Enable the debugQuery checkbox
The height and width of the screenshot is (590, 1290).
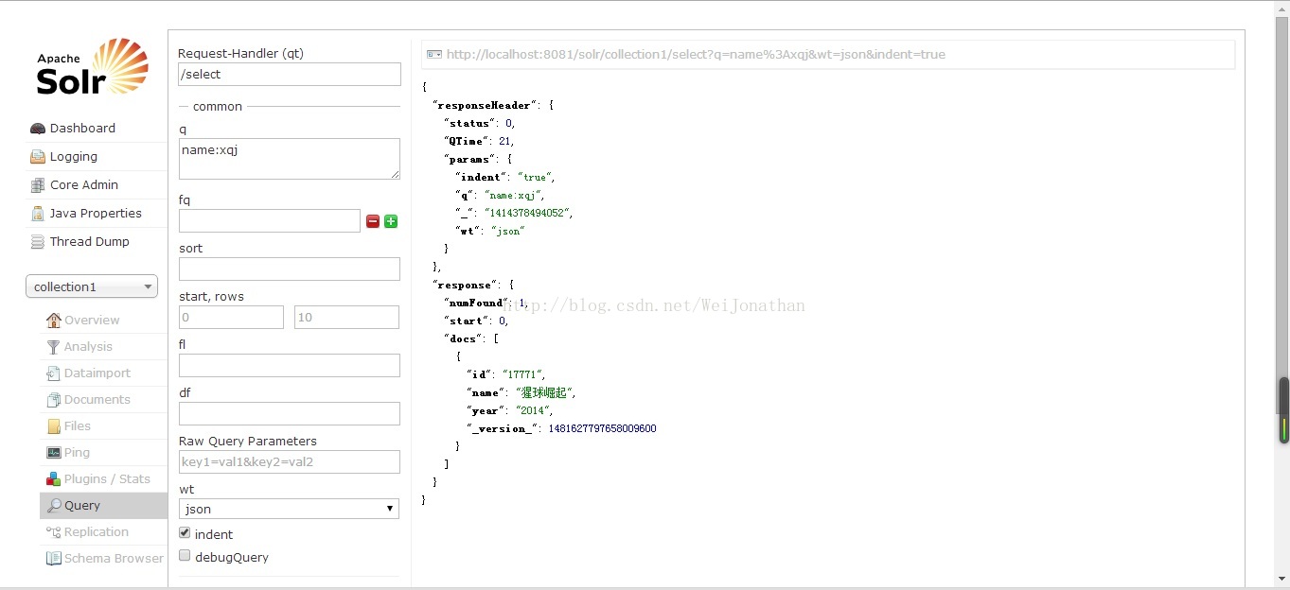(x=185, y=556)
